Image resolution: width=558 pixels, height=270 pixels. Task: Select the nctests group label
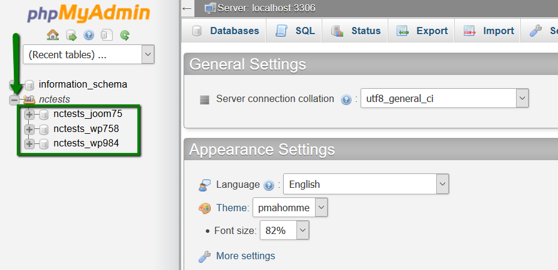55,99
